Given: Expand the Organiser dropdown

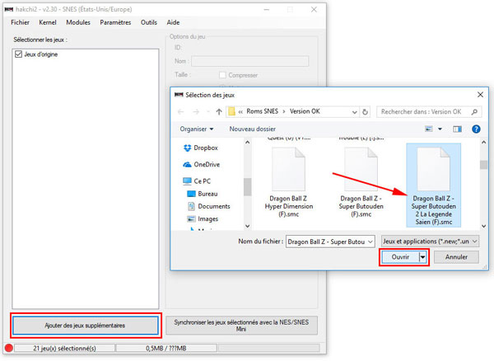Looking at the screenshot, I should tap(197, 129).
